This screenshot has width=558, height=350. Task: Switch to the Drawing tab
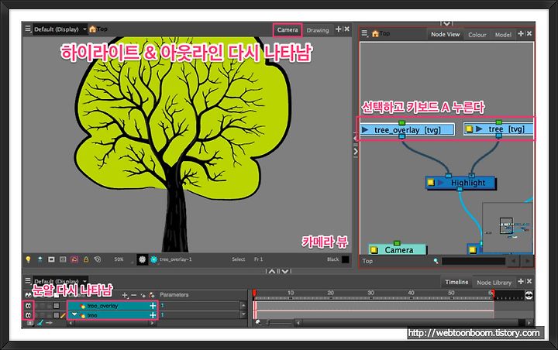(x=318, y=30)
